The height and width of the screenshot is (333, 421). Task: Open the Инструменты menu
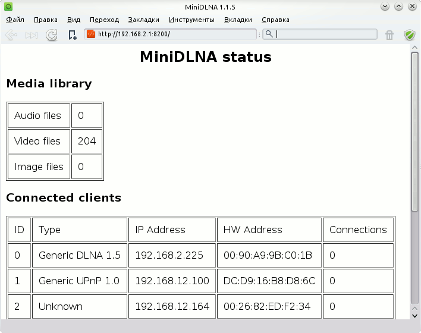[191, 20]
